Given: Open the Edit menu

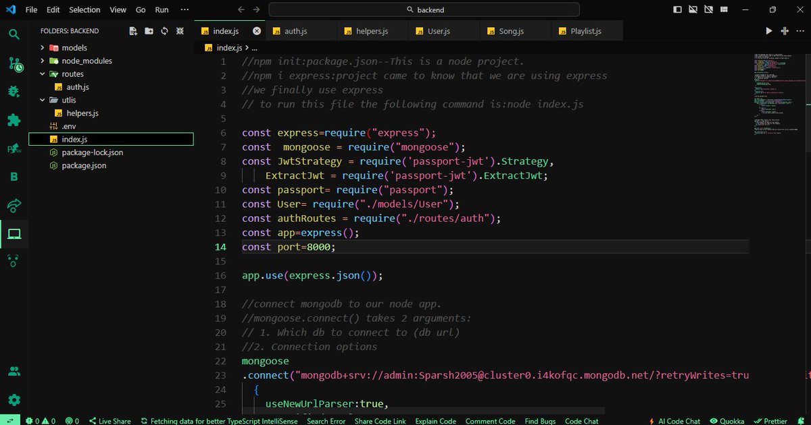Looking at the screenshot, I should [53, 9].
